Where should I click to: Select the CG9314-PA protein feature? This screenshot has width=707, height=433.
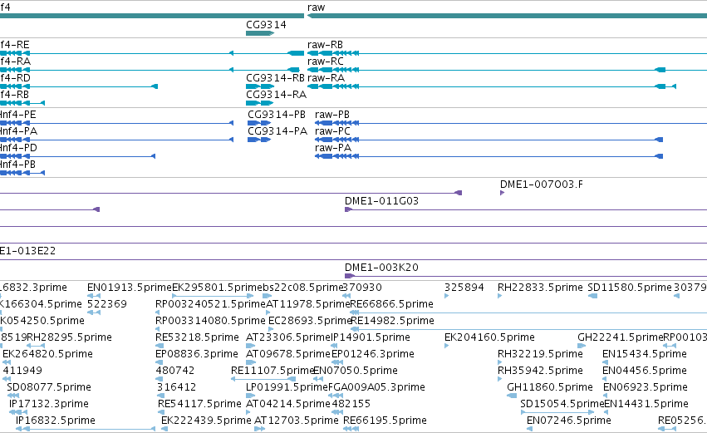pos(259,140)
